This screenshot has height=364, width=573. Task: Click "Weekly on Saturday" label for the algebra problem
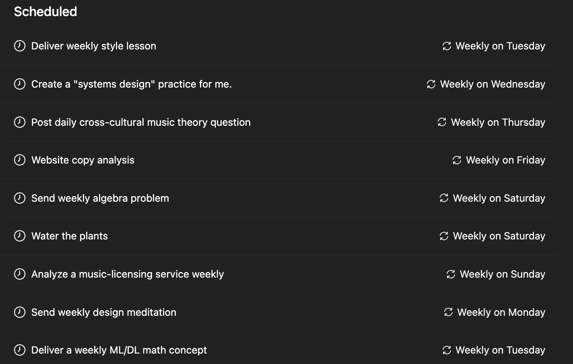[499, 198]
